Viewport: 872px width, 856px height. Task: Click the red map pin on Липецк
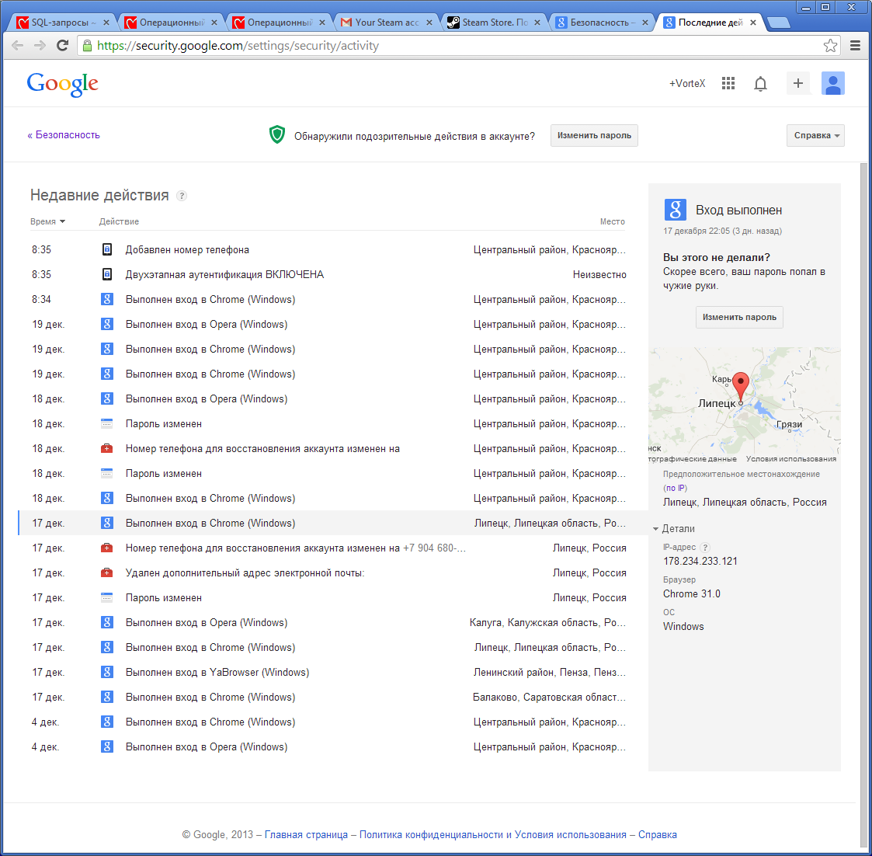pos(740,385)
